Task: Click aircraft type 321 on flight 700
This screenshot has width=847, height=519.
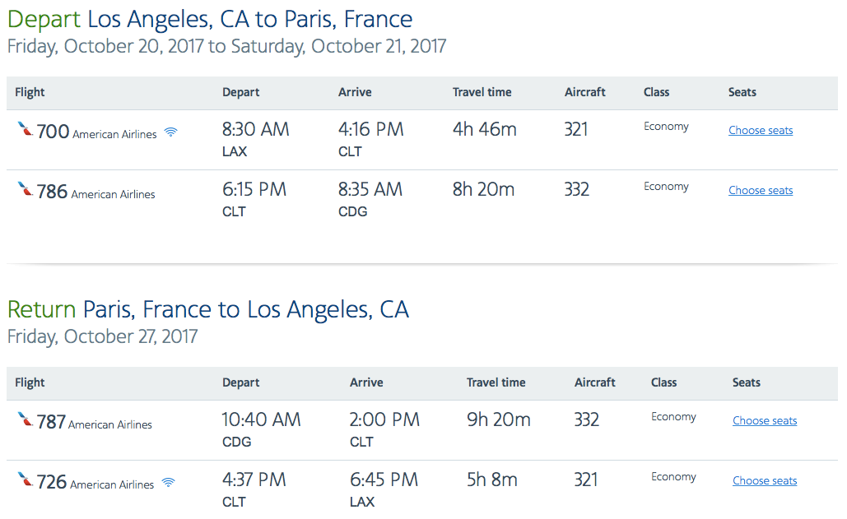Action: [576, 129]
